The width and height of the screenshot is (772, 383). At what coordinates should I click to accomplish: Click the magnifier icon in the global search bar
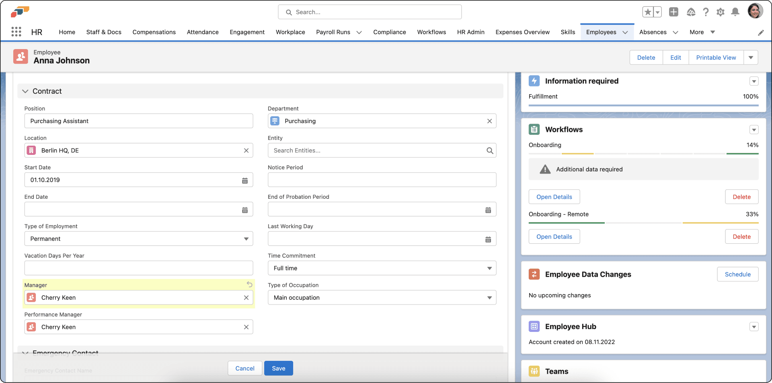point(289,12)
